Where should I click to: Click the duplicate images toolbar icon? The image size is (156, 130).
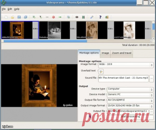click(69, 17)
